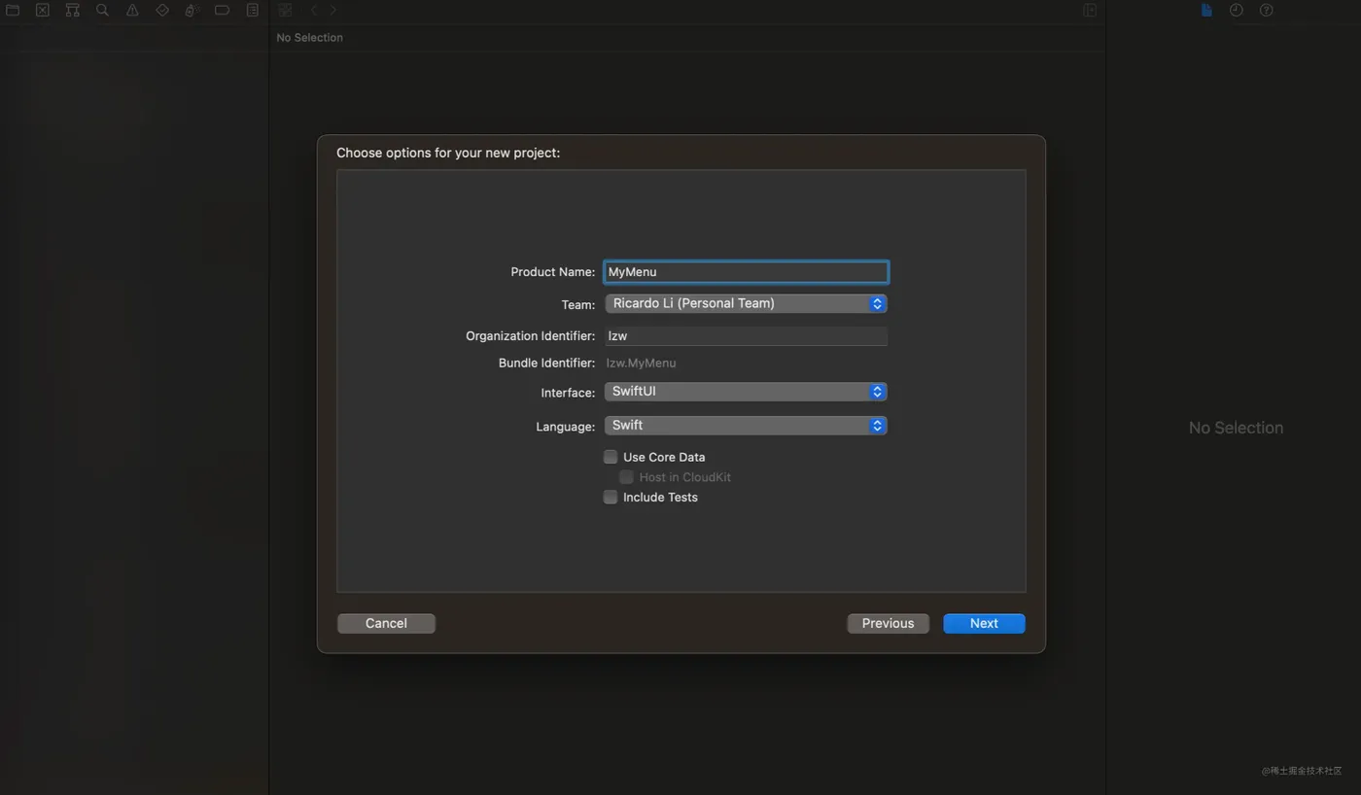
Task: Open the Source Control navigator icon
Action: tap(43, 10)
